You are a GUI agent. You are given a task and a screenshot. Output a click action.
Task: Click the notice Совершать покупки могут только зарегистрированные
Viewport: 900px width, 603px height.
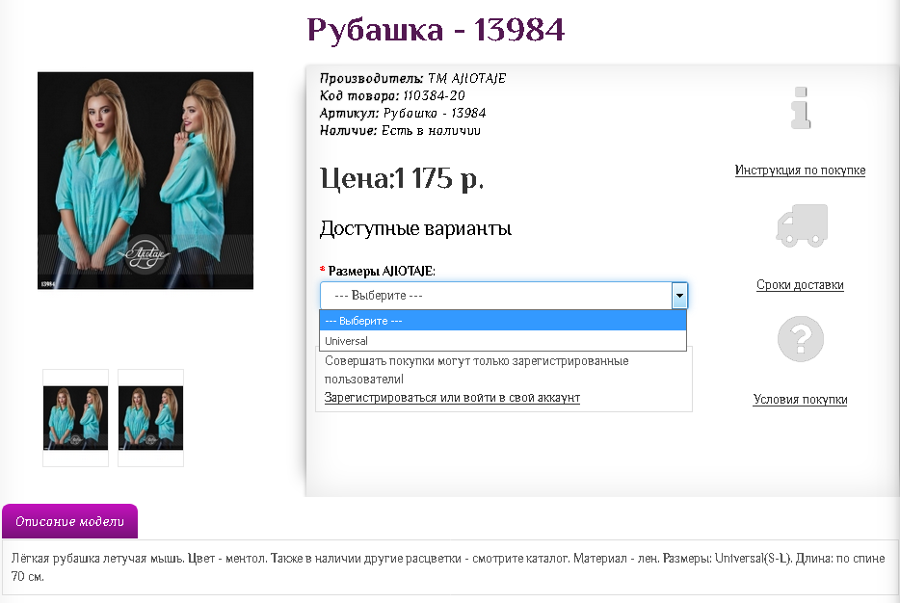(x=476, y=361)
